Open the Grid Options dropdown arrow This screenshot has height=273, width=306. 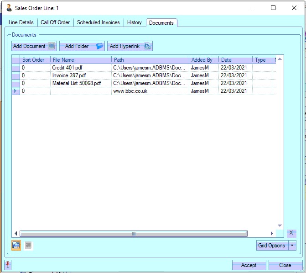pos(292,246)
